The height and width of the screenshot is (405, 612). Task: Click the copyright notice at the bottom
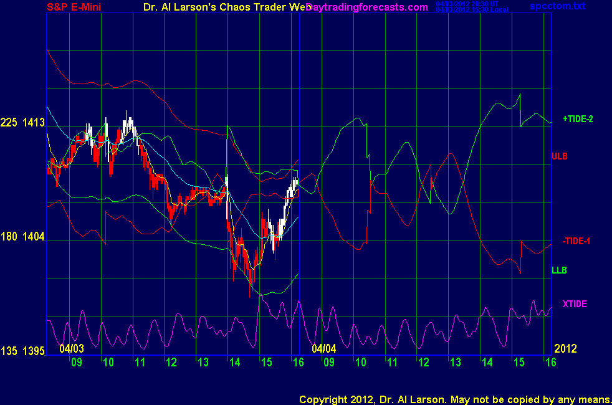click(x=454, y=399)
